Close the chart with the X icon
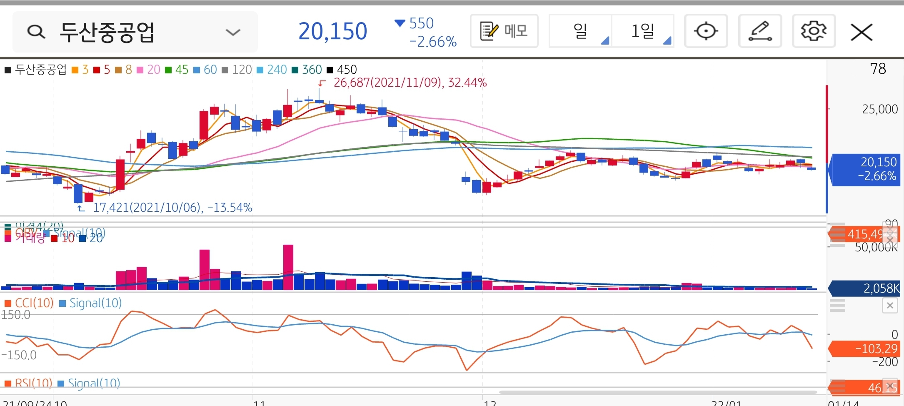 [x=862, y=32]
